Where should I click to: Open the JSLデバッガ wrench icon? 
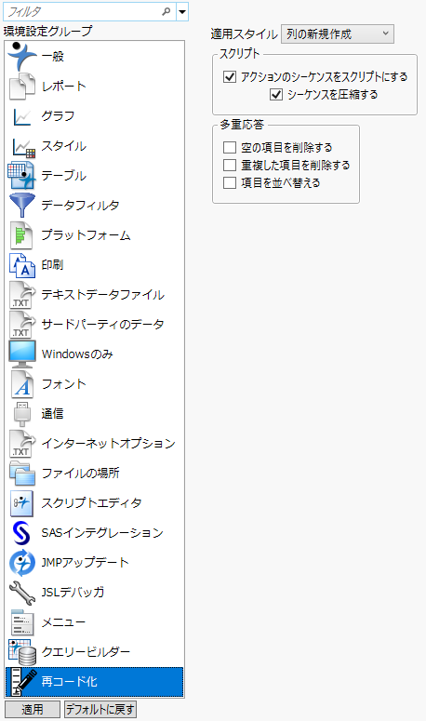(x=22, y=593)
